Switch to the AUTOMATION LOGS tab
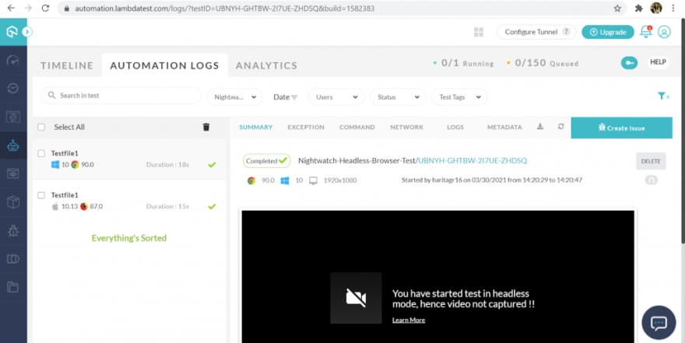Viewport: 685px width, 343px height. pyautogui.click(x=165, y=65)
